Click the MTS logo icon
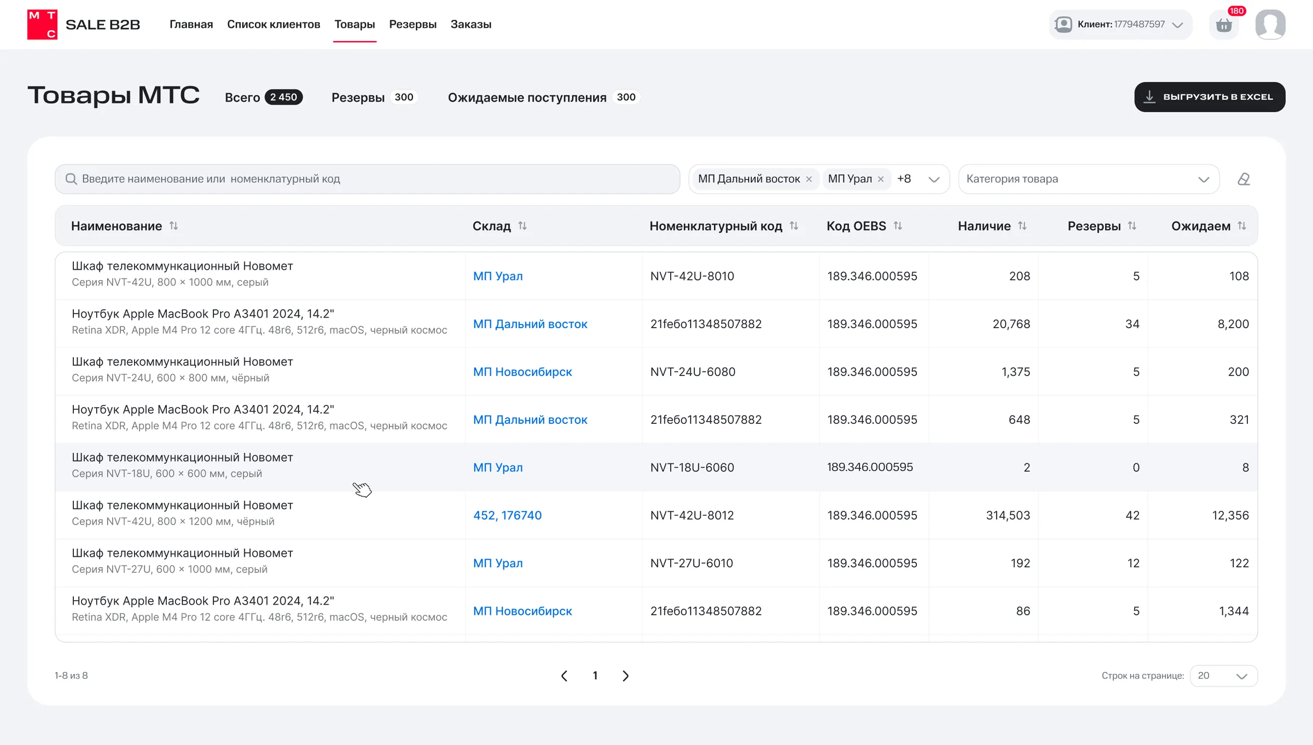Image resolution: width=1313 pixels, height=745 pixels. (x=42, y=25)
